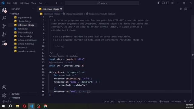Viewport: 194px width, 109px height.
Task: Open the Selection menu
Action: (24, 3)
